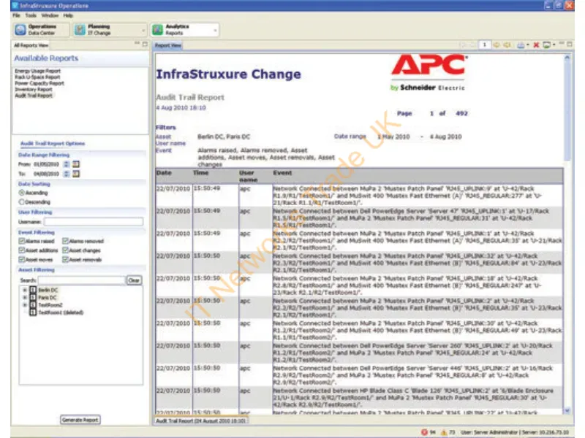Minimize the All Reports View pane

(x=137, y=44)
